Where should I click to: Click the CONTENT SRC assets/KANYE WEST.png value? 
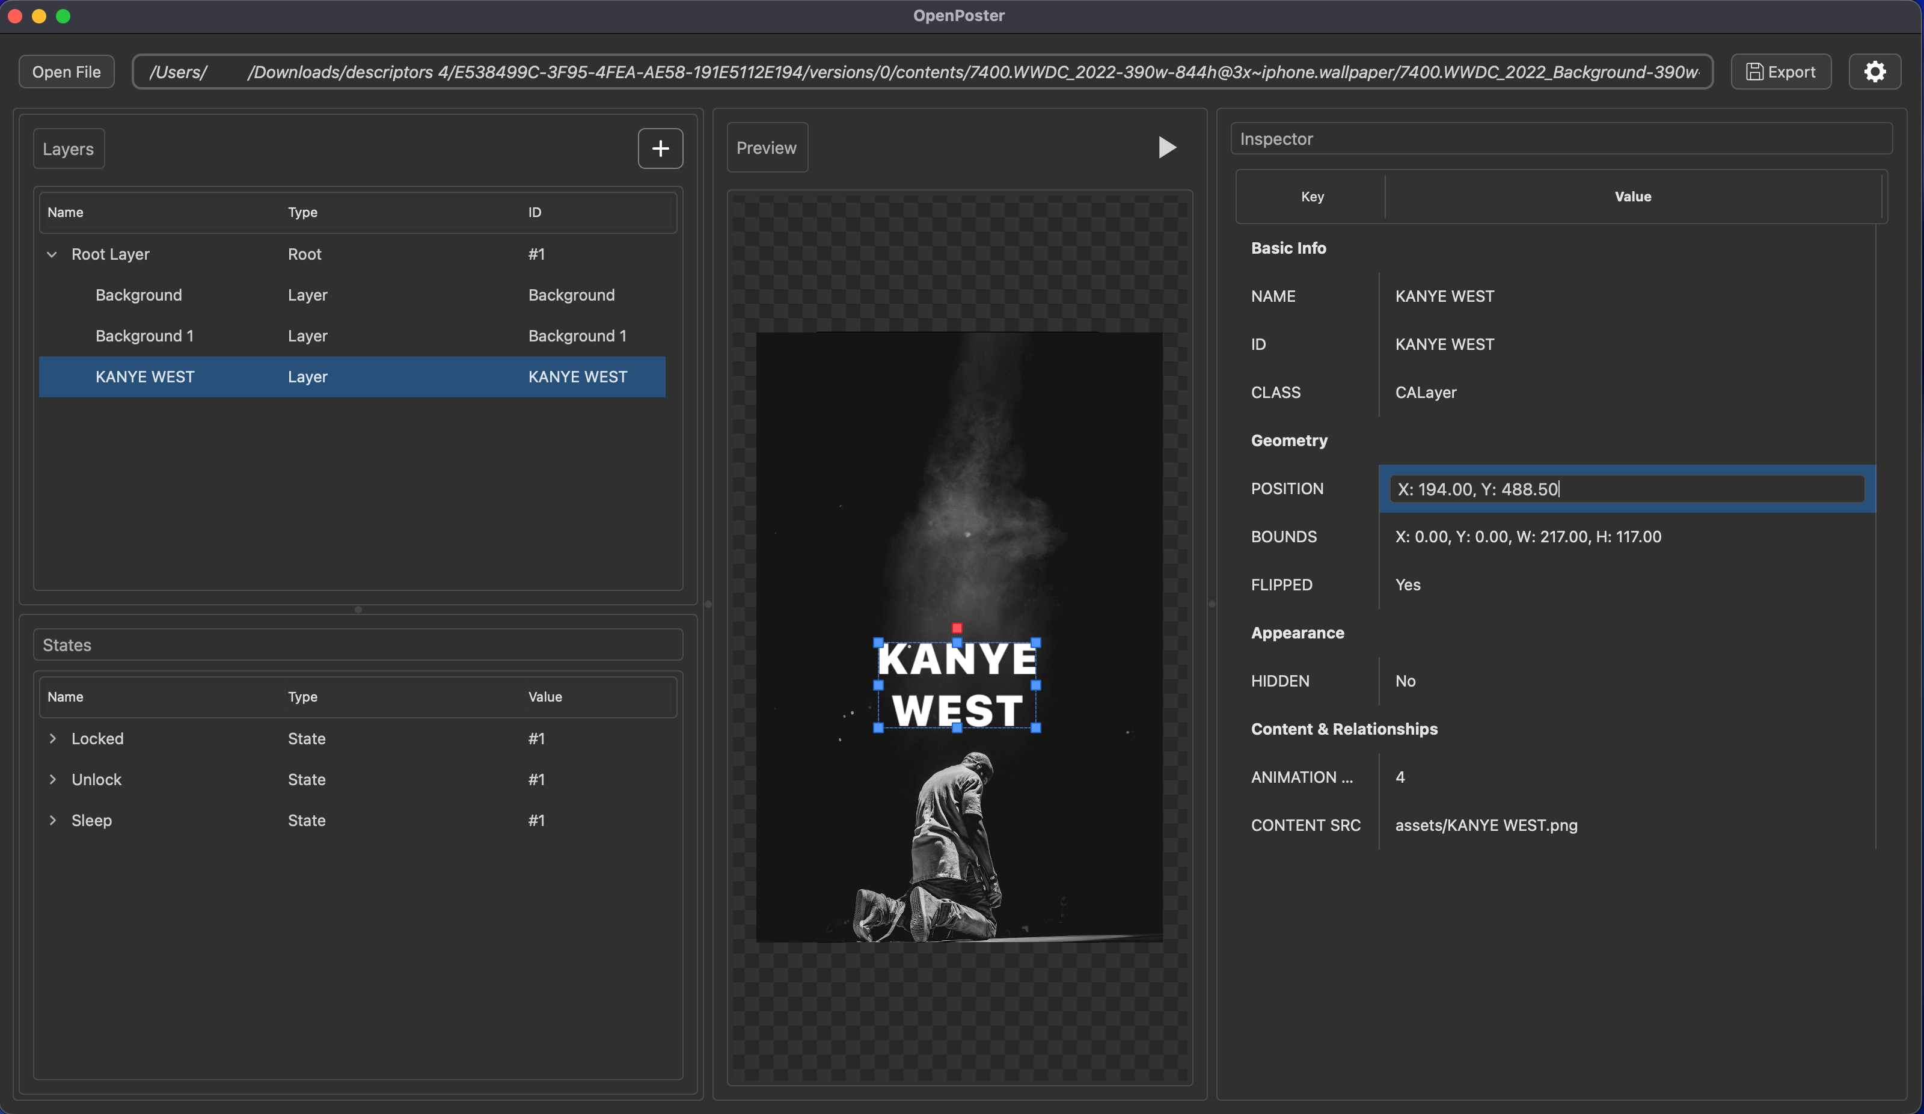pos(1486,825)
